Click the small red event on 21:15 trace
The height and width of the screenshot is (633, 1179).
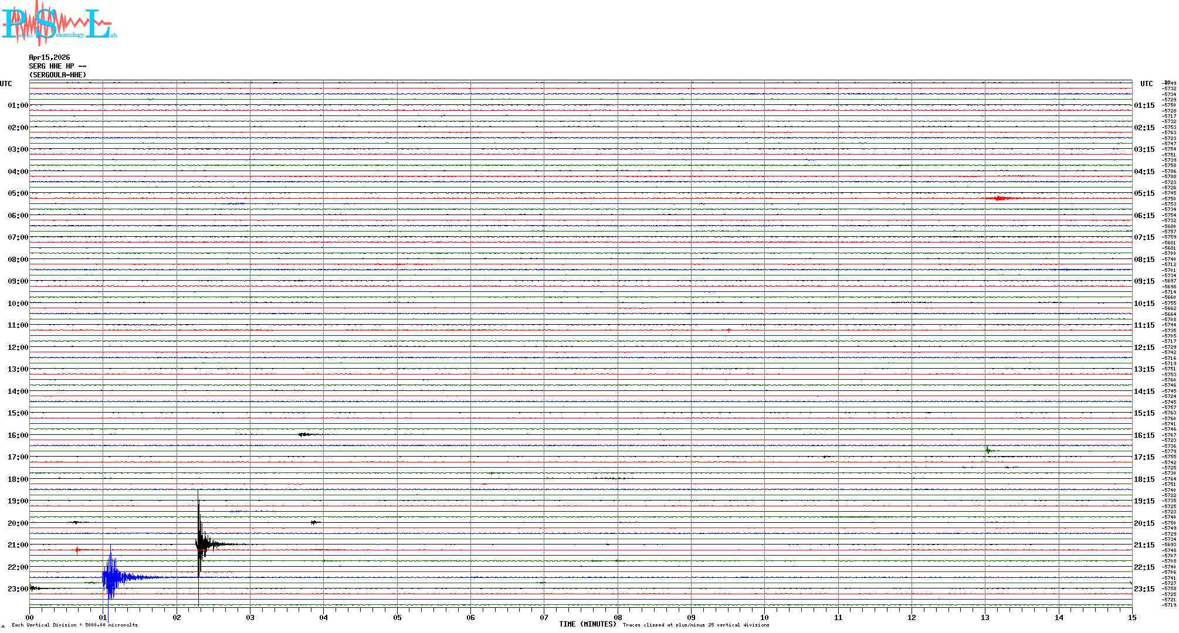point(77,550)
